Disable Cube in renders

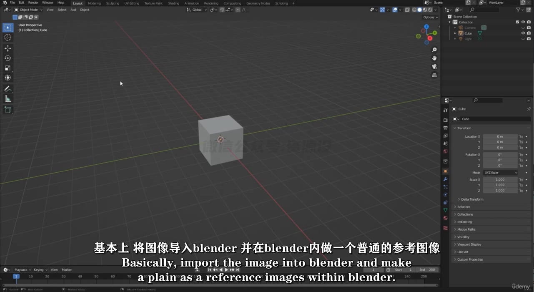pyautogui.click(x=529, y=33)
